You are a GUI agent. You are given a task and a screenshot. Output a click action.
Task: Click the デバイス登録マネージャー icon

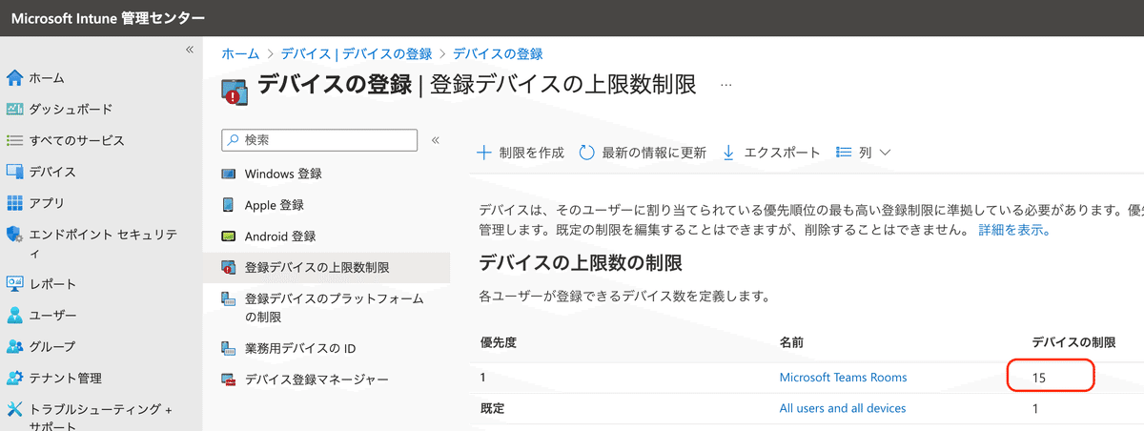(x=229, y=380)
